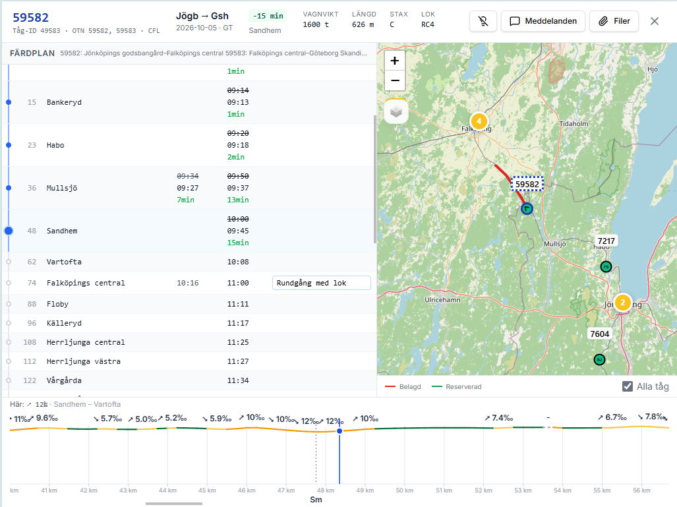Click the -15 min delay badge
677x507 pixels.
click(268, 16)
